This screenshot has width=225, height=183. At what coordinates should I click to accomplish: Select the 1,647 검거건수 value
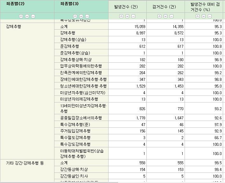point(179,118)
